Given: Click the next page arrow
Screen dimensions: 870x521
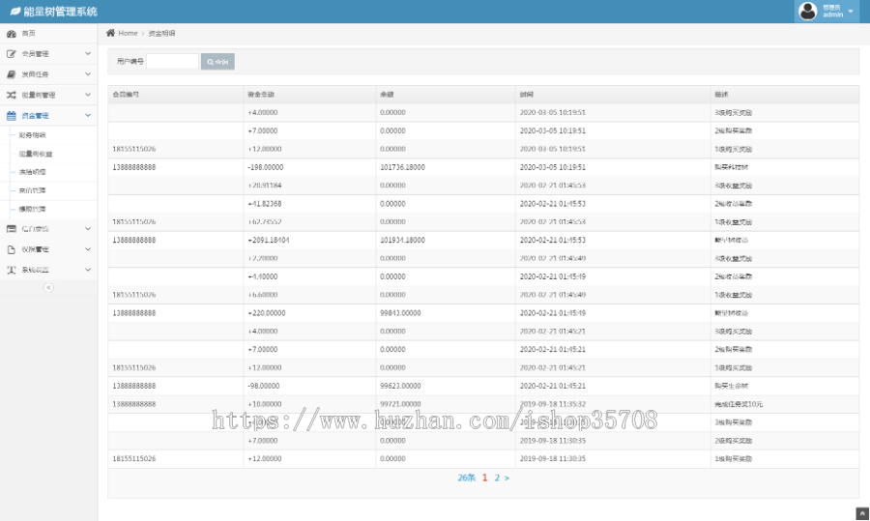Looking at the screenshot, I should coord(507,478).
